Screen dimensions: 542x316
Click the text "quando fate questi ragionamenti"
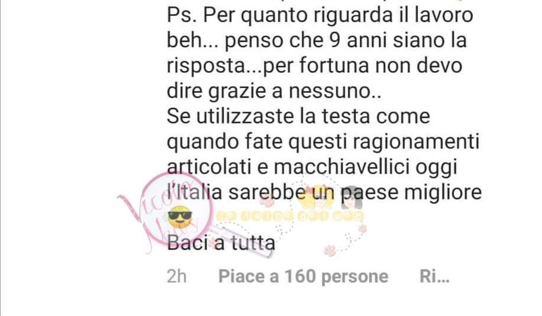point(323,142)
